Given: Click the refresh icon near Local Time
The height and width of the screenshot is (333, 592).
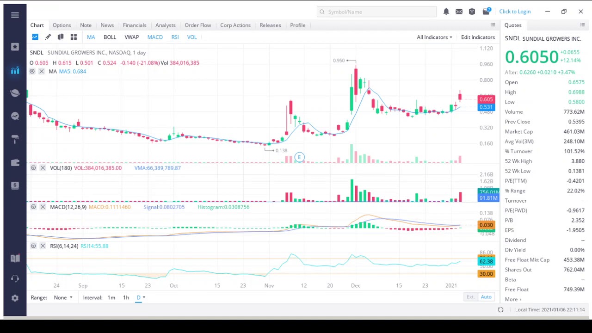Looking at the screenshot, I should pos(500,310).
